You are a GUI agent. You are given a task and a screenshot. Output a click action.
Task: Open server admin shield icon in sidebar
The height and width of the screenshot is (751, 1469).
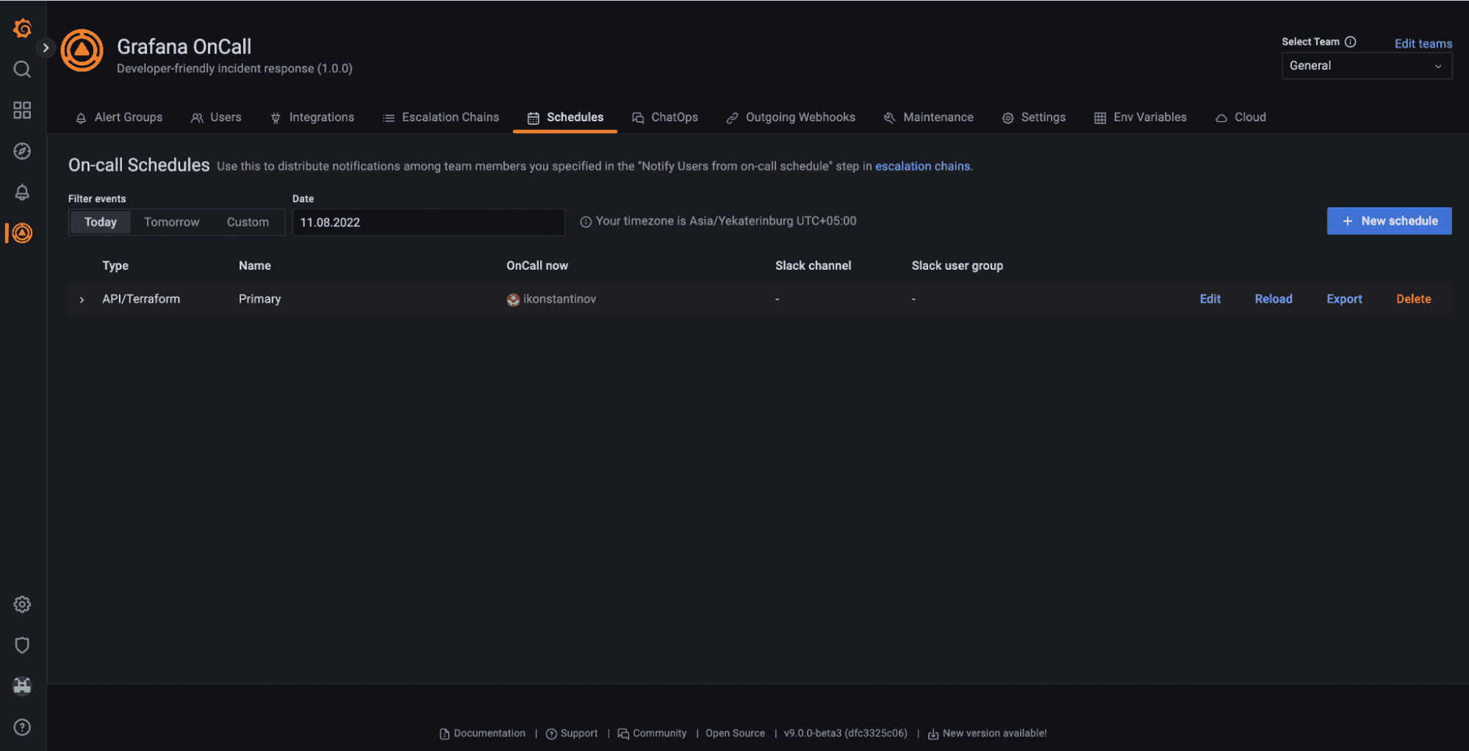[21, 645]
